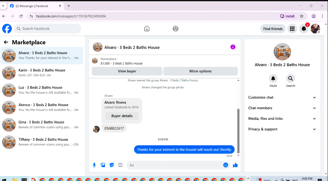
Task: Open Atenco · 3 Beds 2 Baths House chat
Action: click(x=42, y=107)
